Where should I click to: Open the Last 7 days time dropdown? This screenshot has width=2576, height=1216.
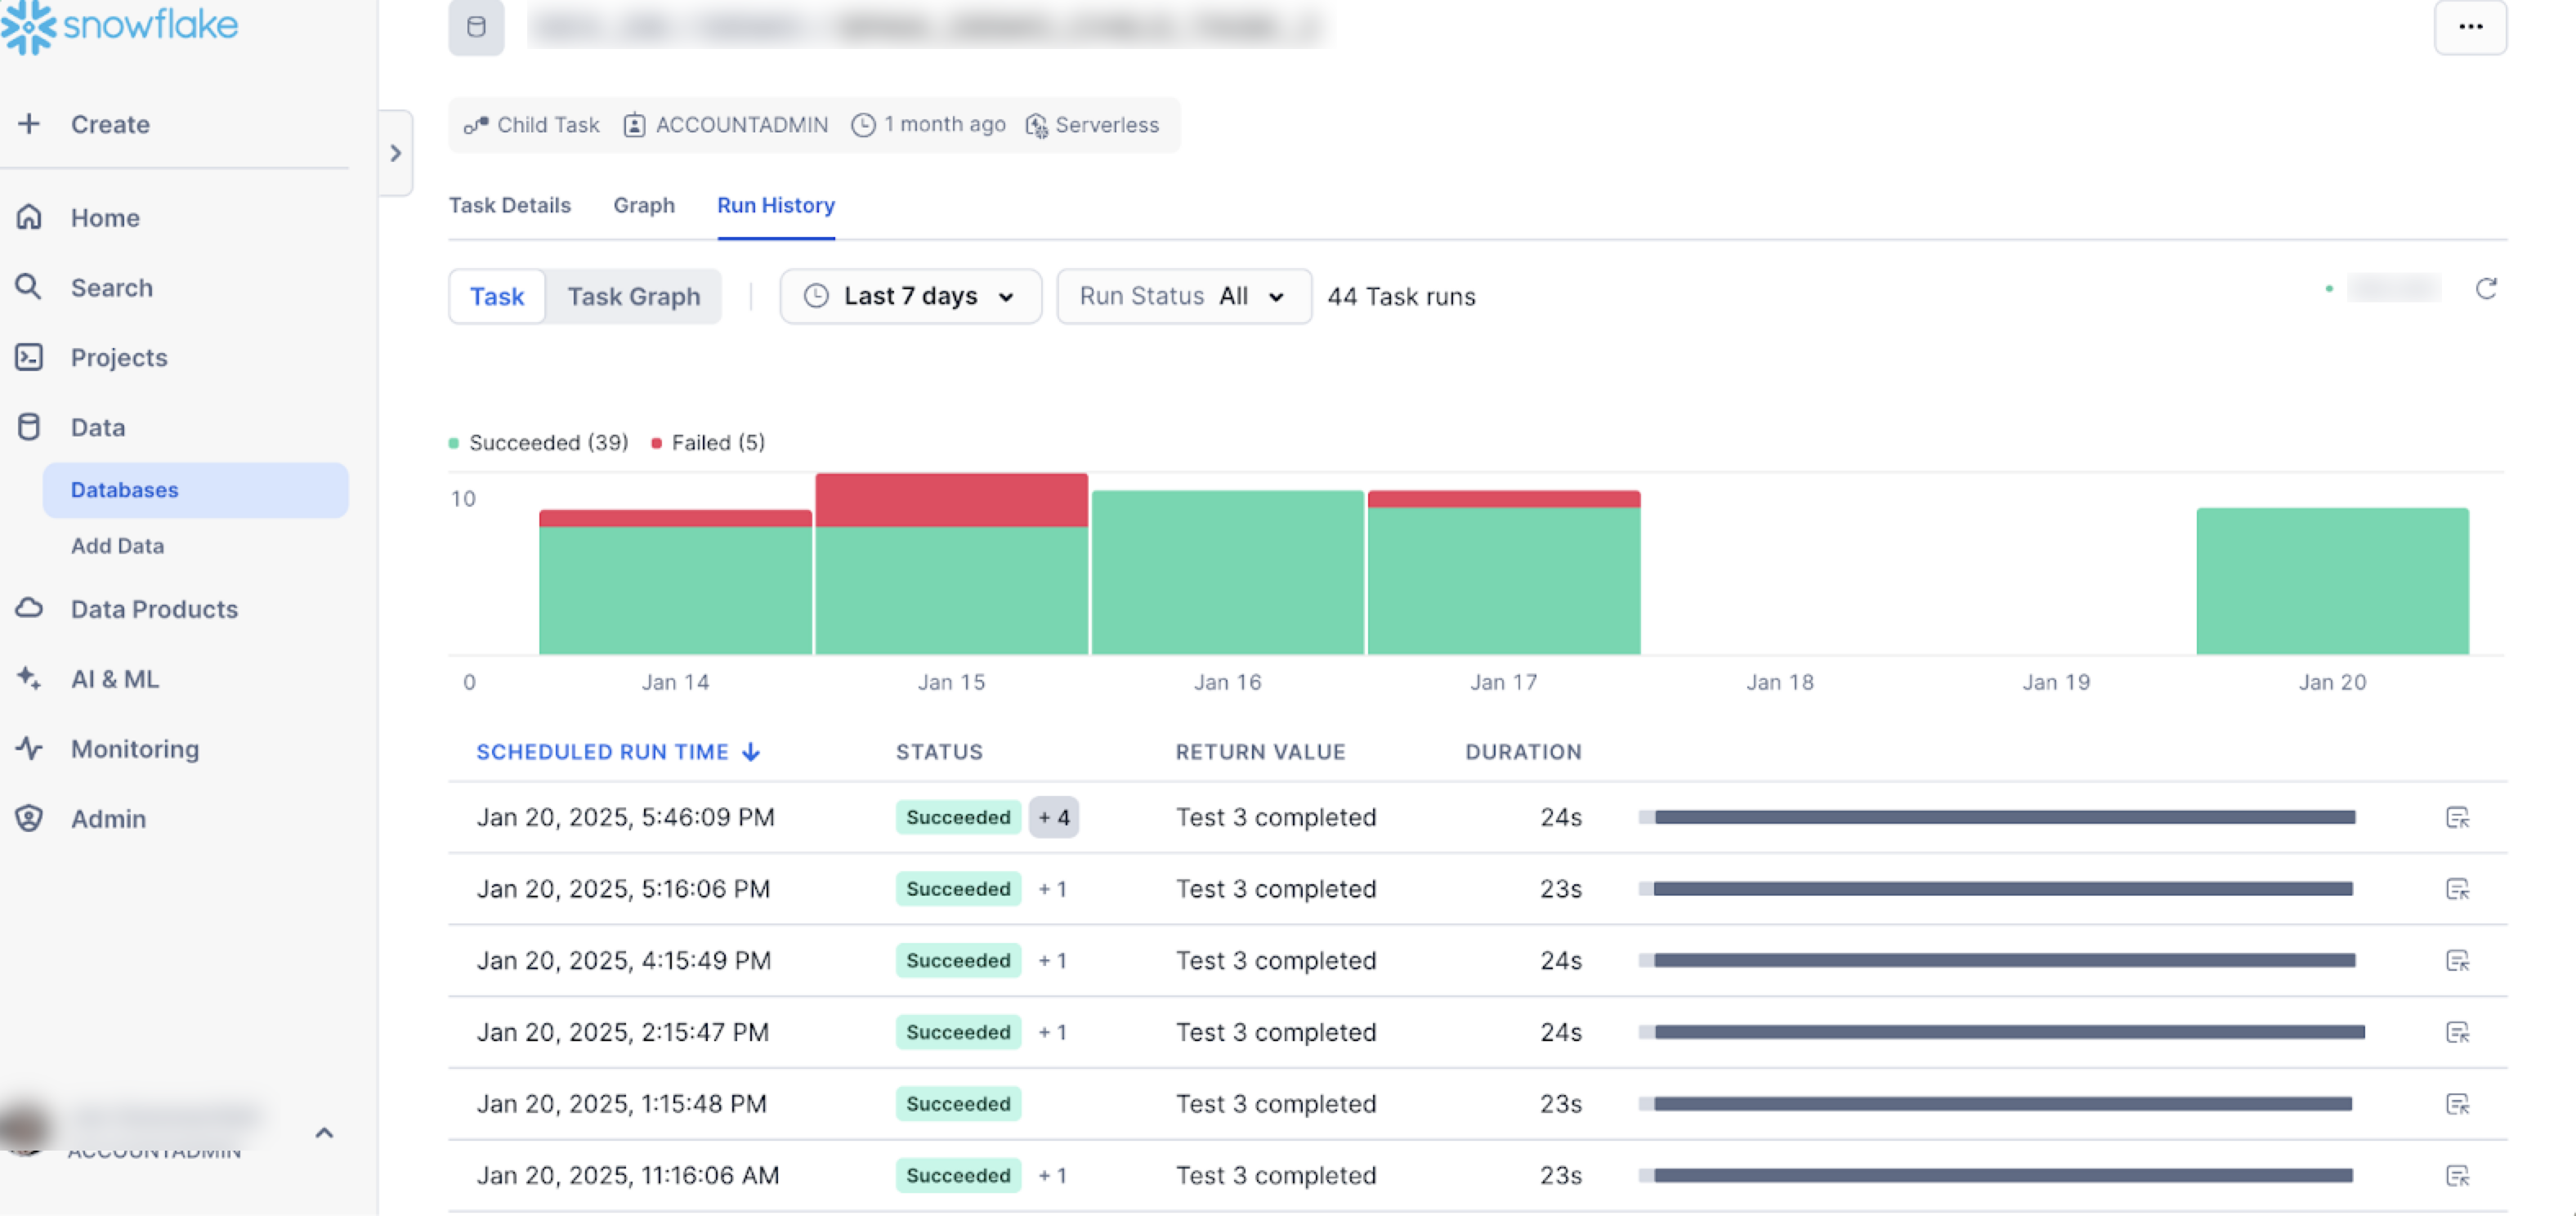point(910,297)
